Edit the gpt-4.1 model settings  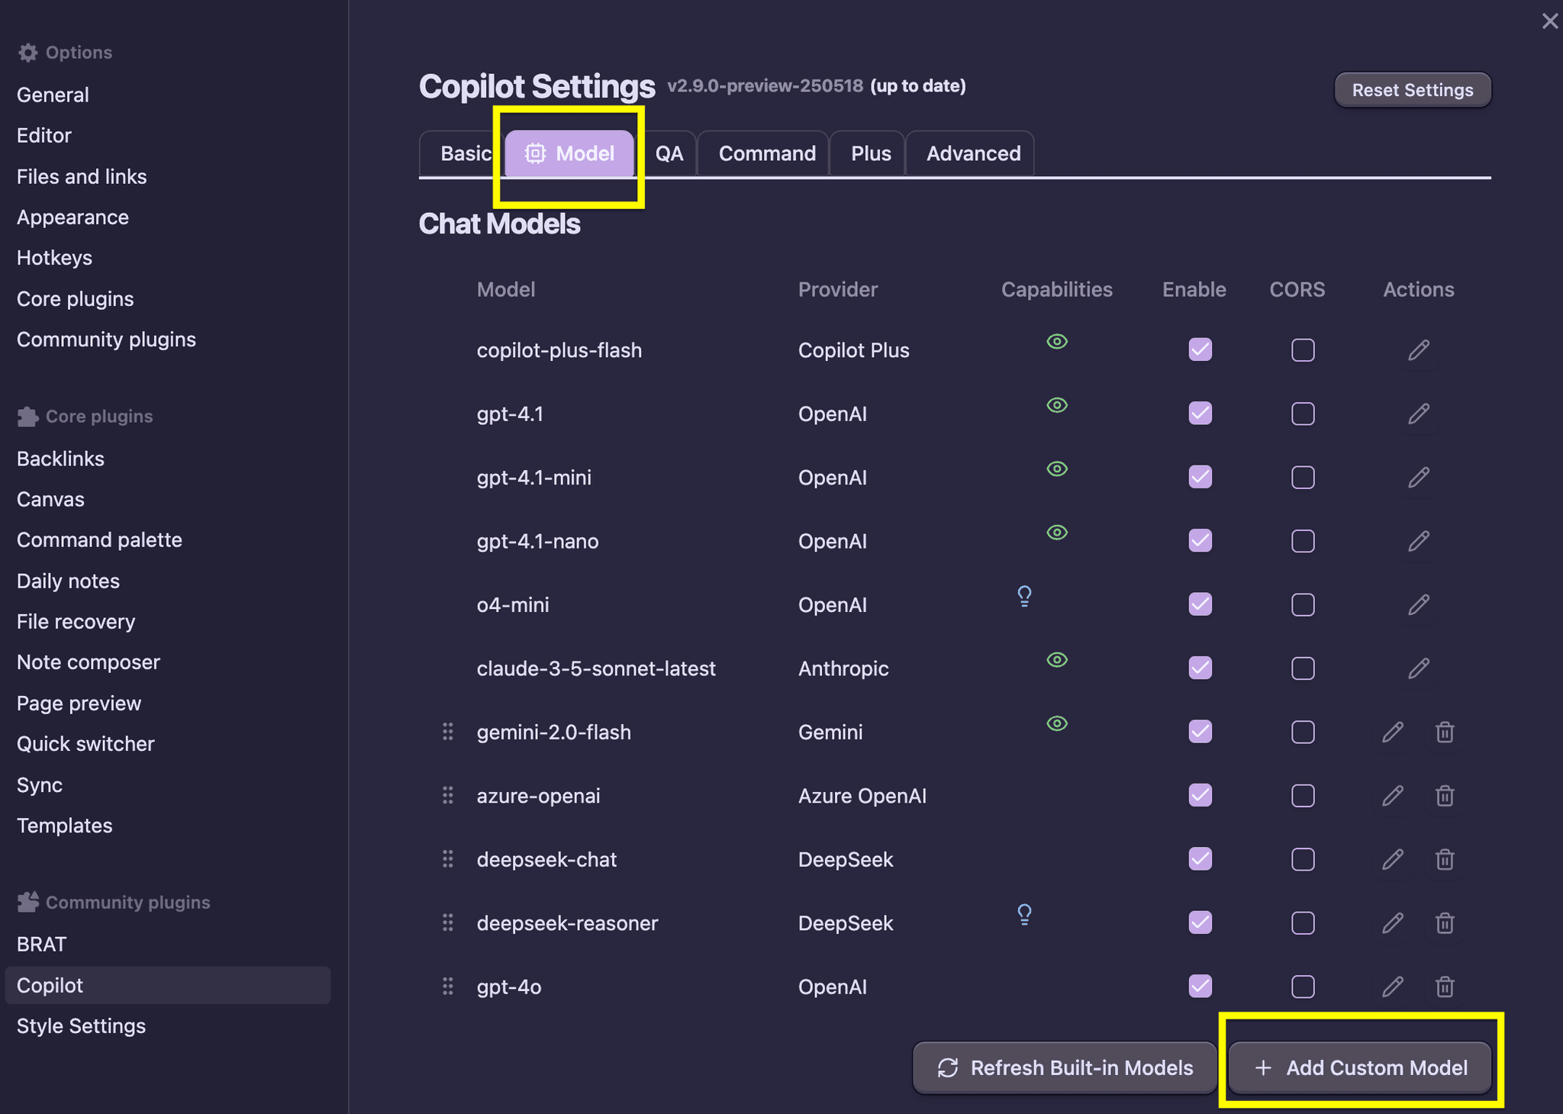tap(1418, 414)
